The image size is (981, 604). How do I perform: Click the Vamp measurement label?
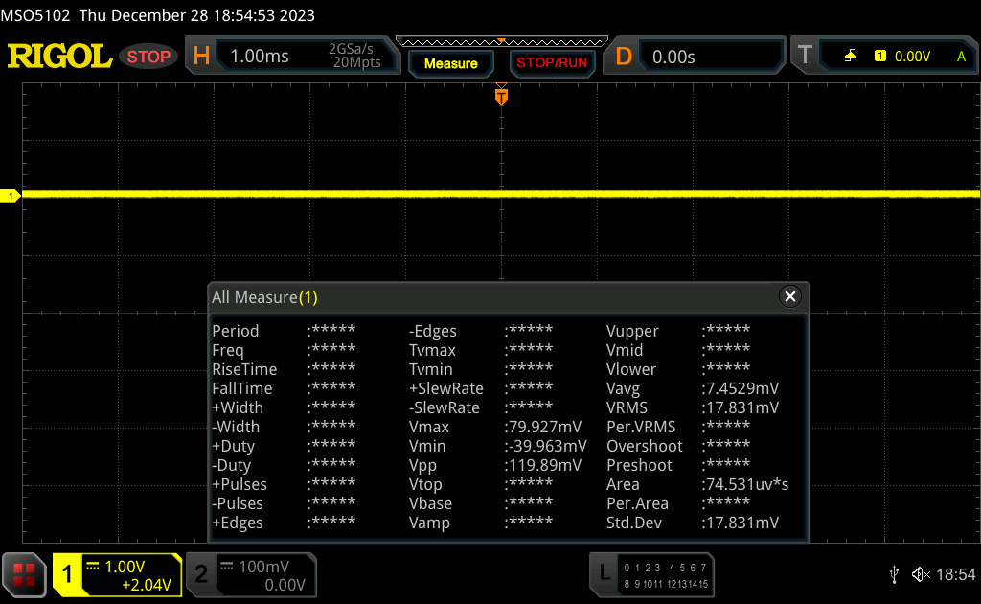[429, 523]
